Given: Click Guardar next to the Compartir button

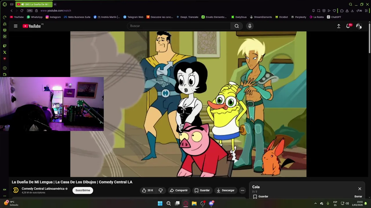Looking at the screenshot, I should point(202,190).
